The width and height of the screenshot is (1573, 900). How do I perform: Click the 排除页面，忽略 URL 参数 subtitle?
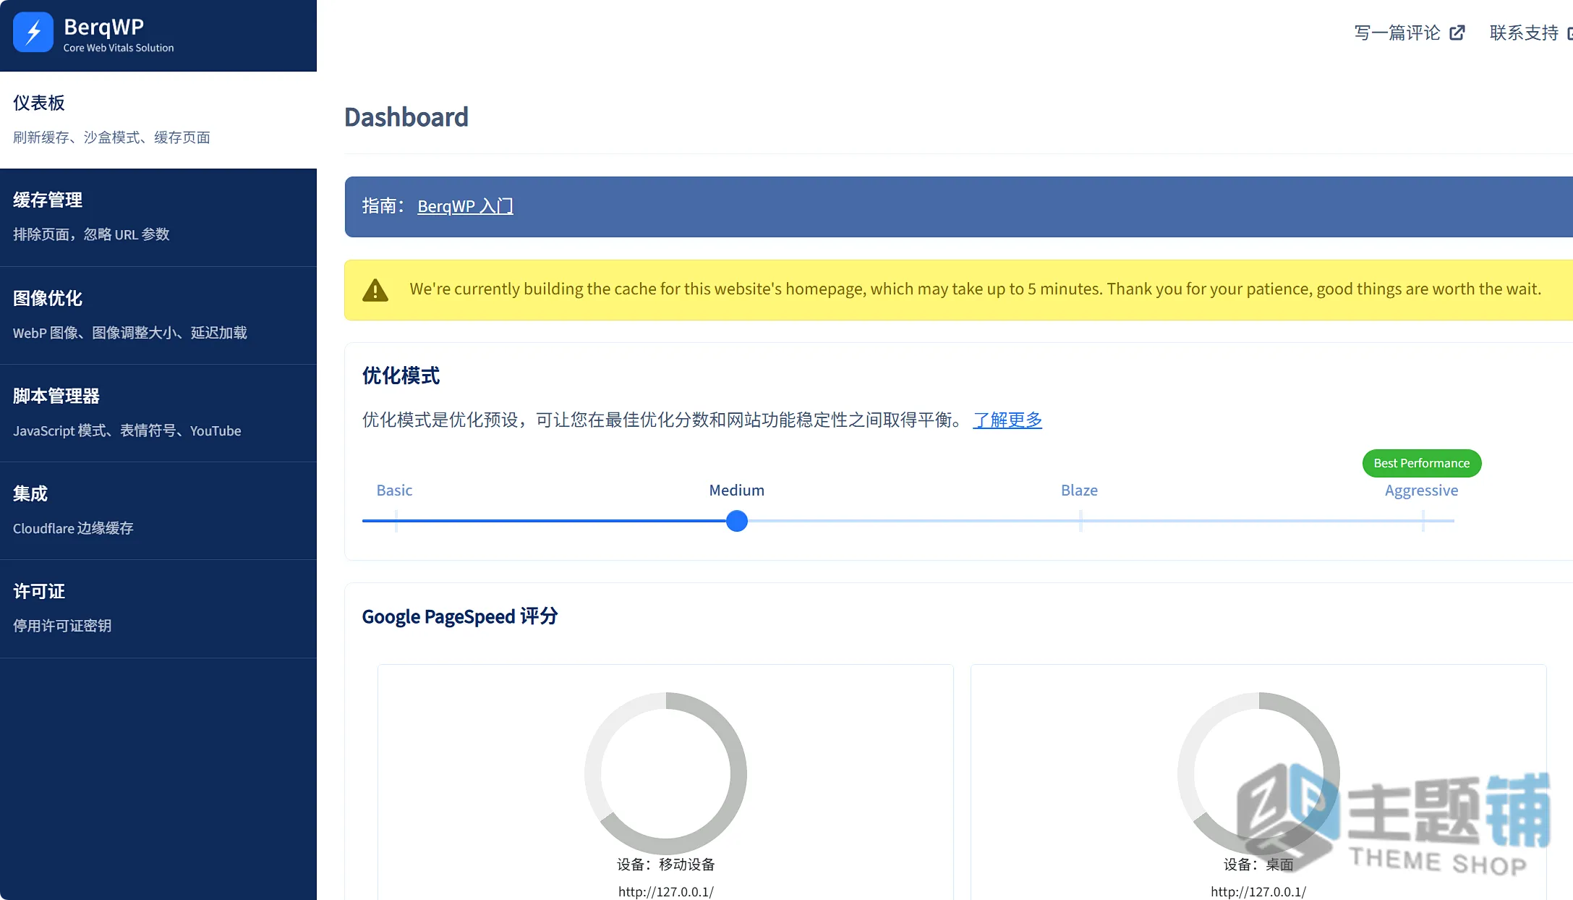click(91, 234)
